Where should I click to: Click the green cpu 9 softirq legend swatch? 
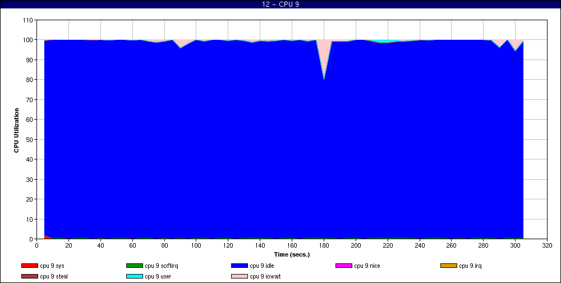[134, 266]
